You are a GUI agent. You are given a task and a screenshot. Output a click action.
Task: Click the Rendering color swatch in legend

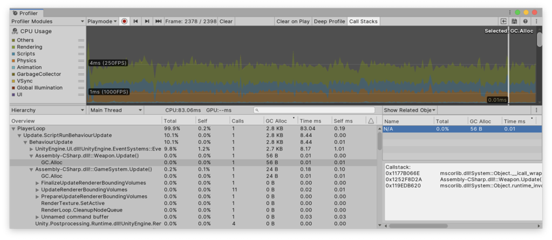pos(14,47)
